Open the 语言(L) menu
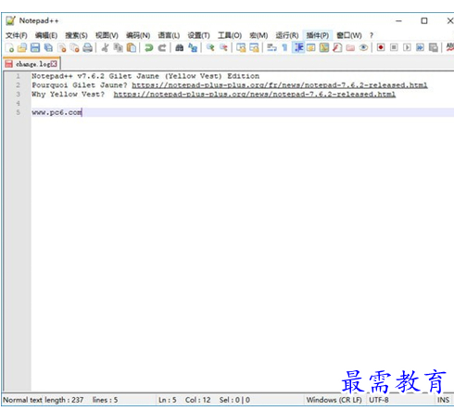Viewport: 454px width, 411px height. (x=169, y=35)
